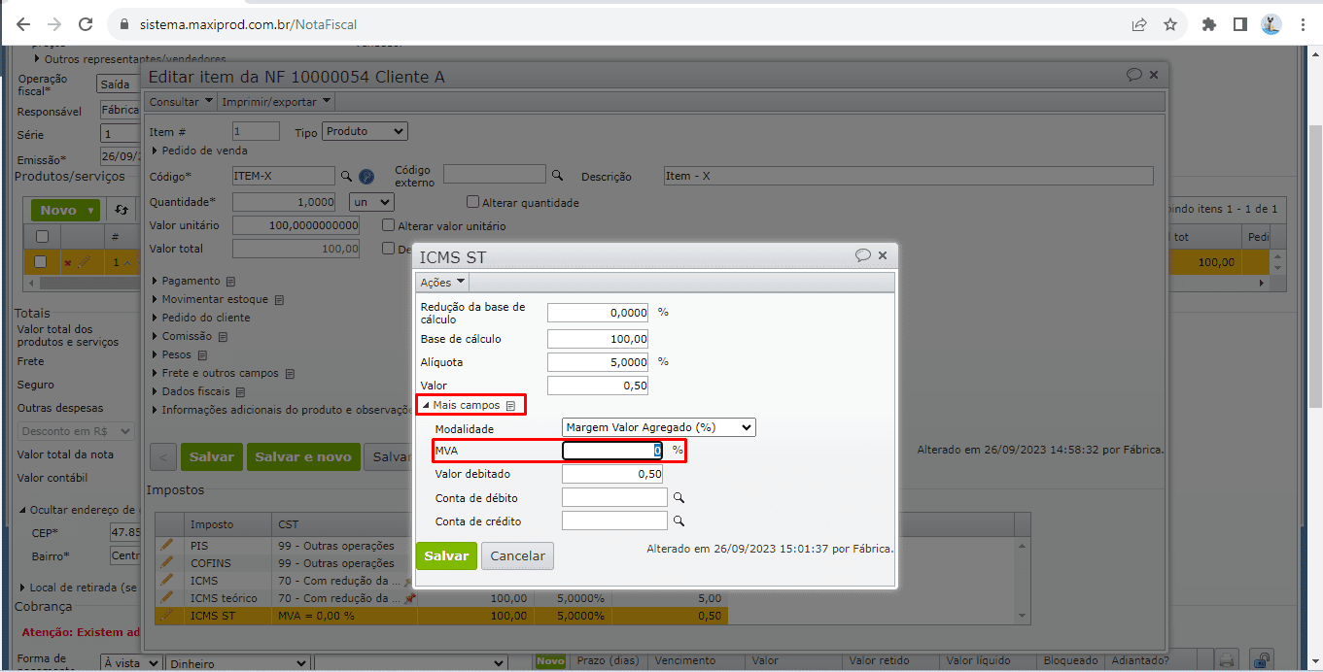This screenshot has height=672, width=1323.
Task: Expand the Pesos section
Action: (x=173, y=354)
